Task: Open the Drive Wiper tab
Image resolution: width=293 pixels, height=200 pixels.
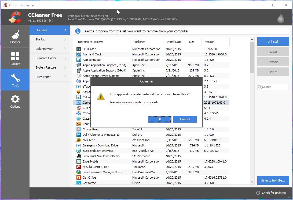Action: (50, 77)
